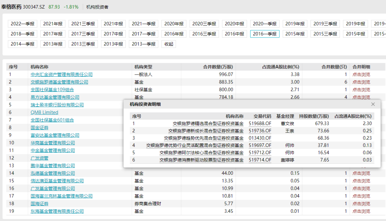Open 东海基金管理有限责任公司 link
Screen dimensions: 386x221
point(57,211)
